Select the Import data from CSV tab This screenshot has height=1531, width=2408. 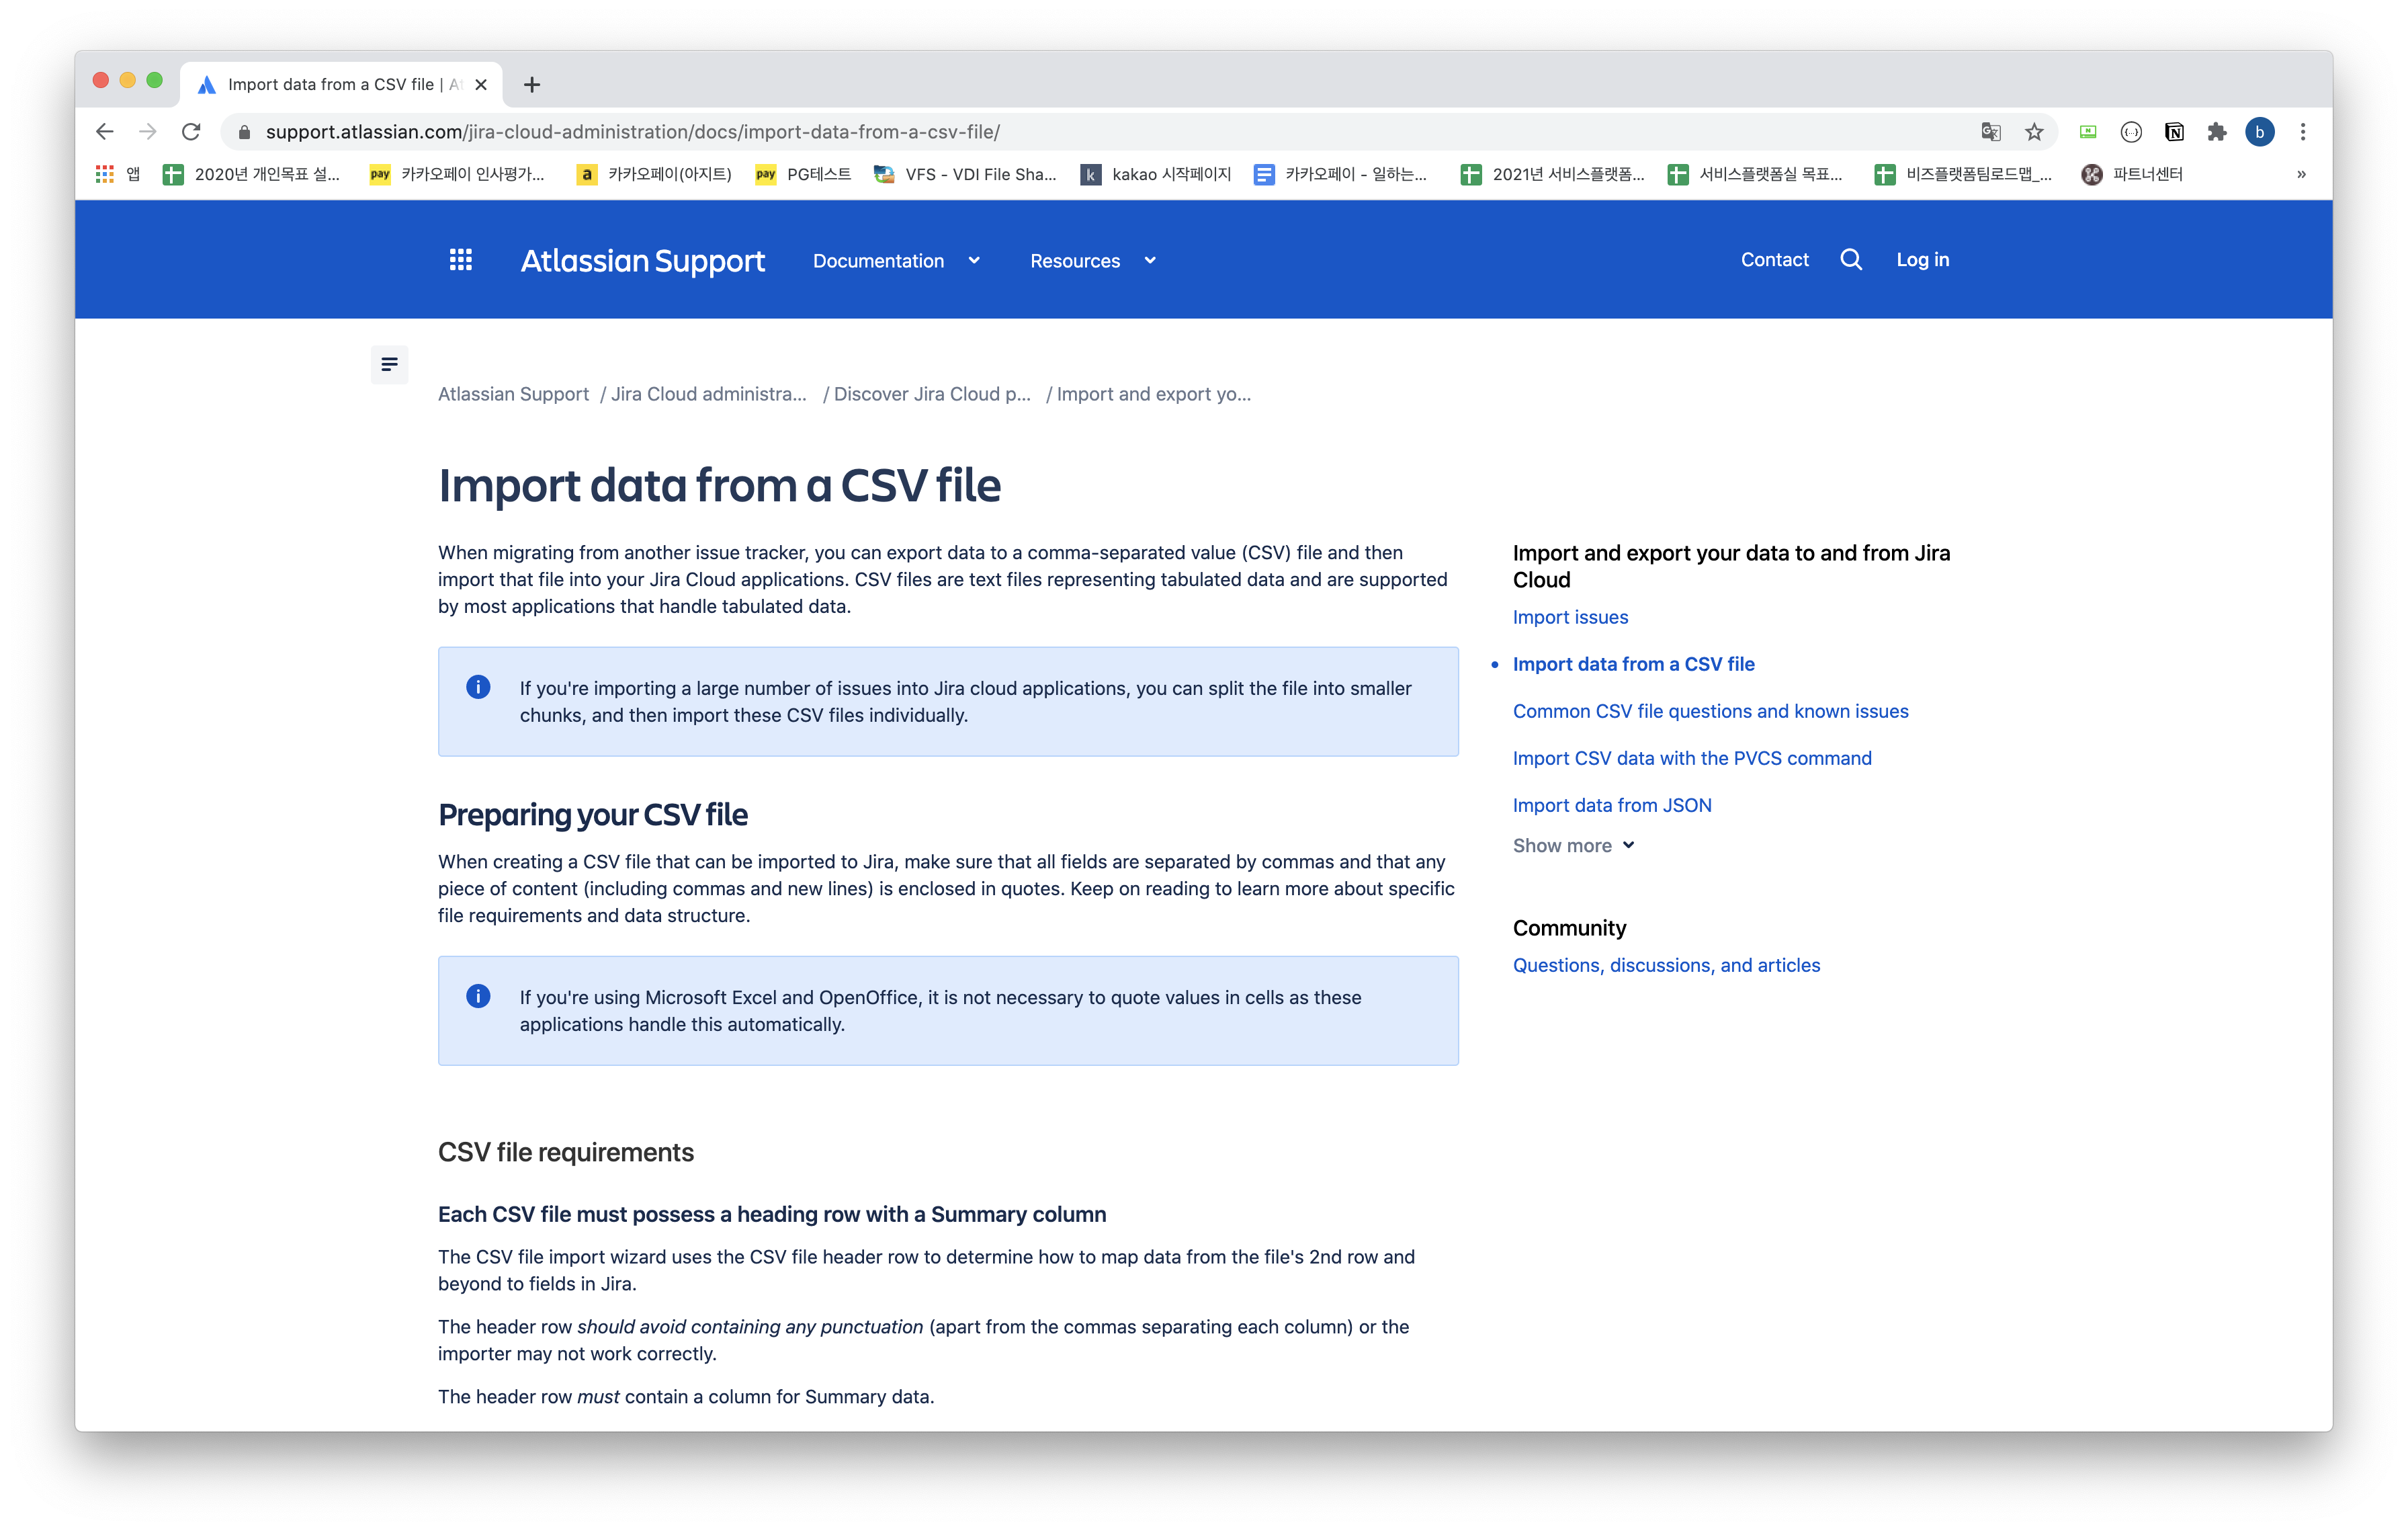[330, 85]
